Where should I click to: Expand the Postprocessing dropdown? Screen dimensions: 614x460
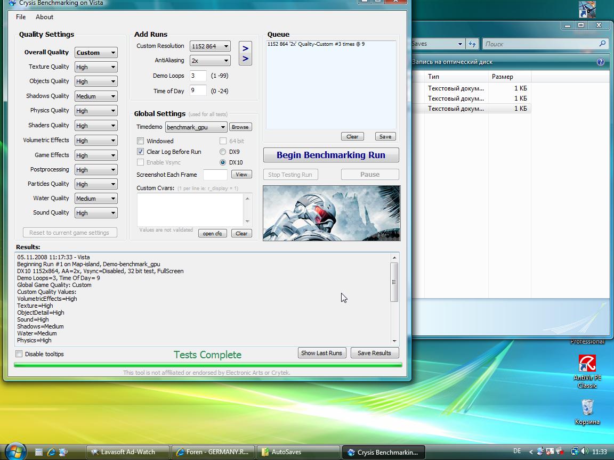[96, 170]
